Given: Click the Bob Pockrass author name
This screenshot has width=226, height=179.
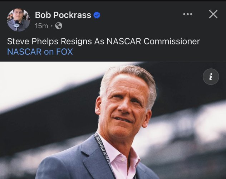Looking at the screenshot, I should point(63,15).
